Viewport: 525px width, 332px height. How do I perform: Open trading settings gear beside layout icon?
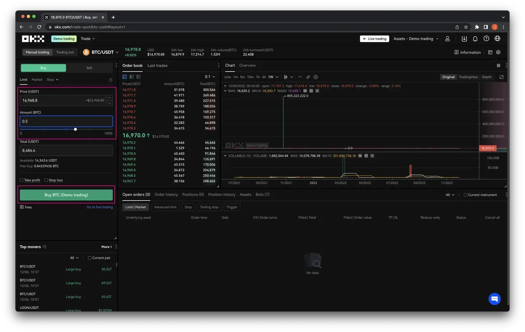(498, 52)
